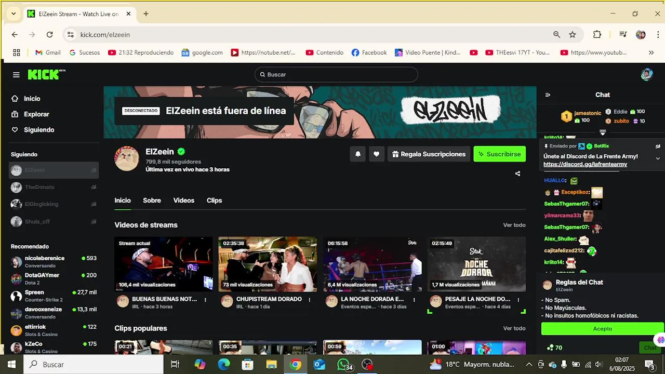Open the Videos tab
This screenshot has height=374, width=665.
point(184,201)
